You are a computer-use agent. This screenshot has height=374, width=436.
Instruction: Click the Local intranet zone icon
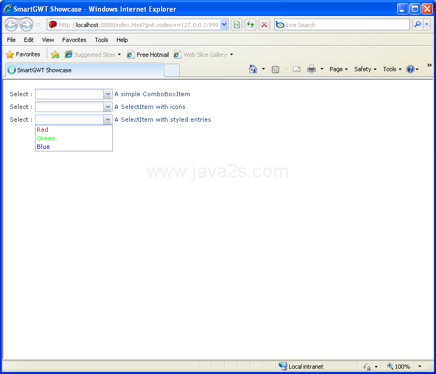tap(283, 366)
